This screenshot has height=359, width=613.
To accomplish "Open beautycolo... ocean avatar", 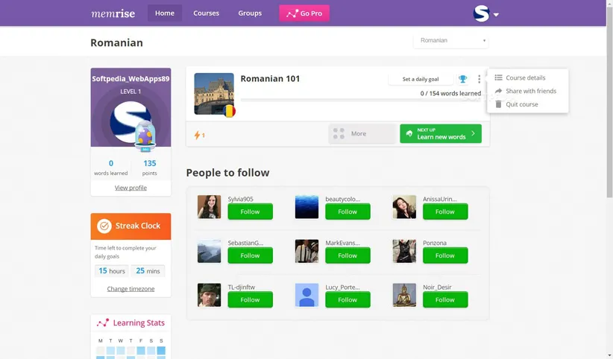I will (307, 206).
